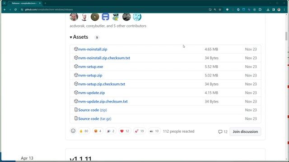Close the Releases browser tab

pos(40,3)
